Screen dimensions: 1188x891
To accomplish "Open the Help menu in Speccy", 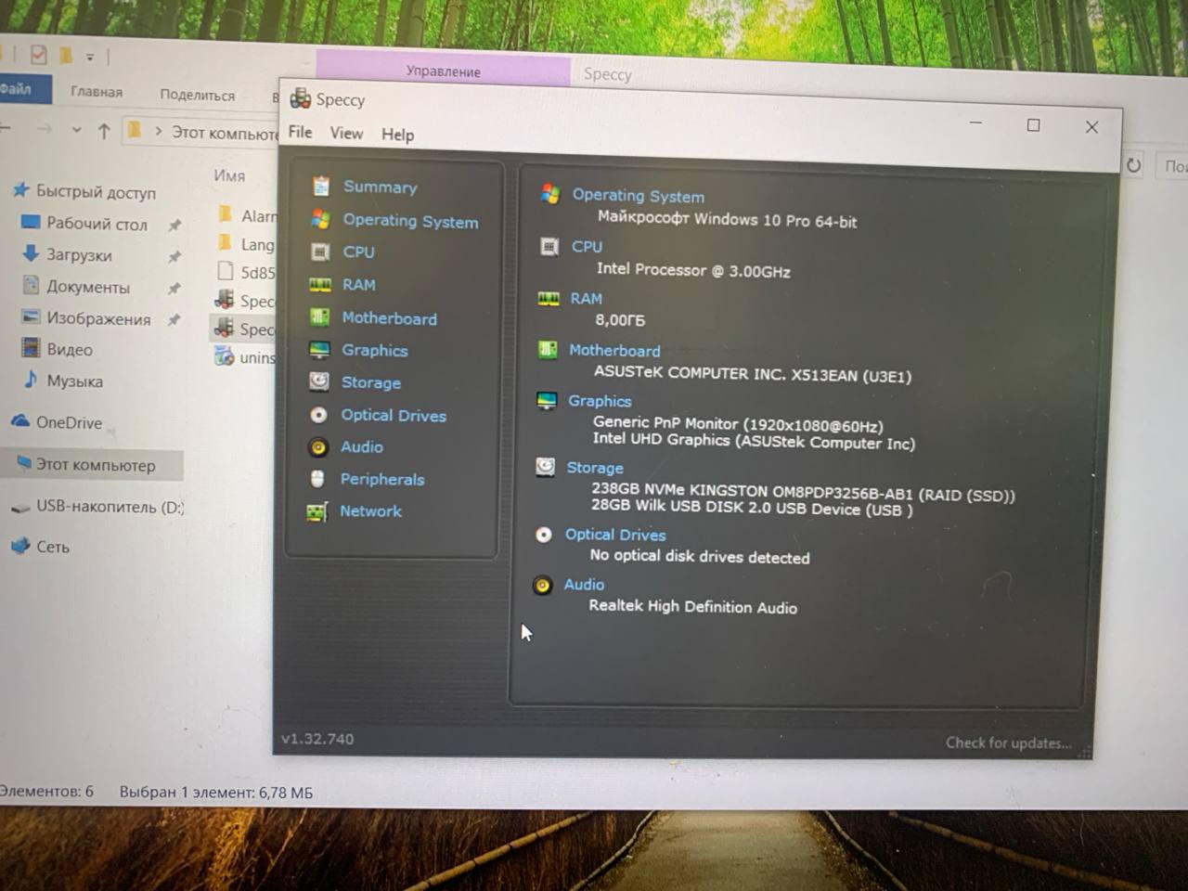I will 397,135.
